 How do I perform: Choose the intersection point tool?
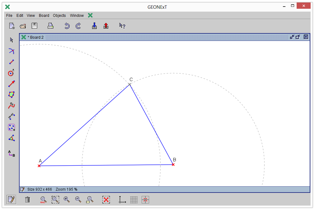pyautogui.click(x=12, y=51)
